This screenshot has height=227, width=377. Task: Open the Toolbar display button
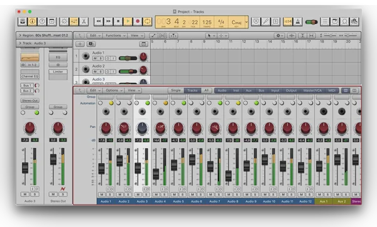coord(52,21)
